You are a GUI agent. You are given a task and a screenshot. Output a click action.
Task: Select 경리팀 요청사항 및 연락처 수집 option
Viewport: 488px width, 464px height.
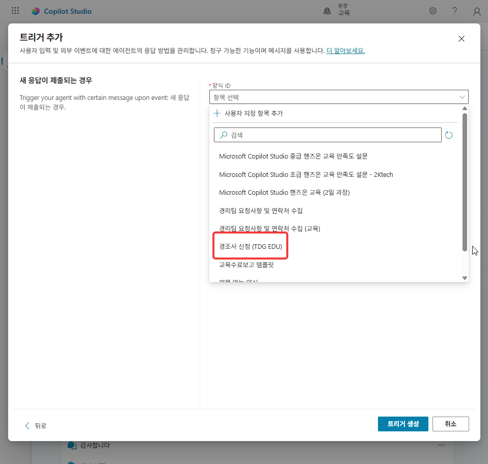(261, 211)
